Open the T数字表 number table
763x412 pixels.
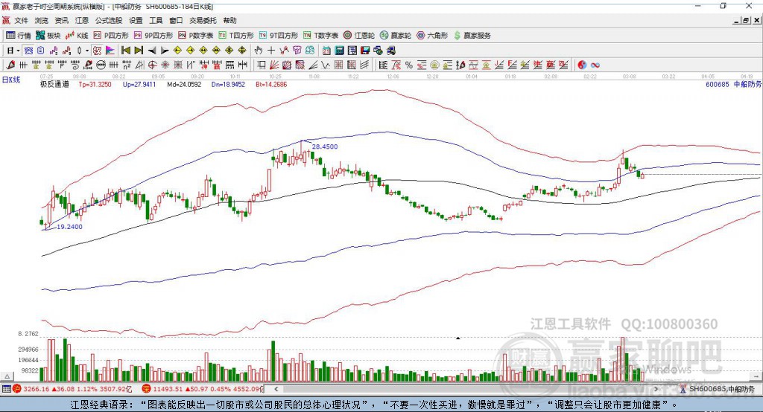pyautogui.click(x=320, y=36)
